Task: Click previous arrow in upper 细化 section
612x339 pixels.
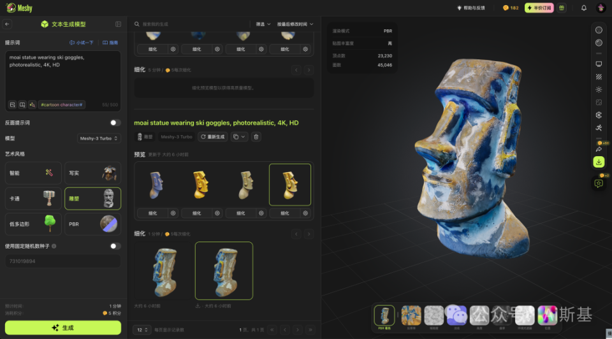Action: click(x=296, y=70)
